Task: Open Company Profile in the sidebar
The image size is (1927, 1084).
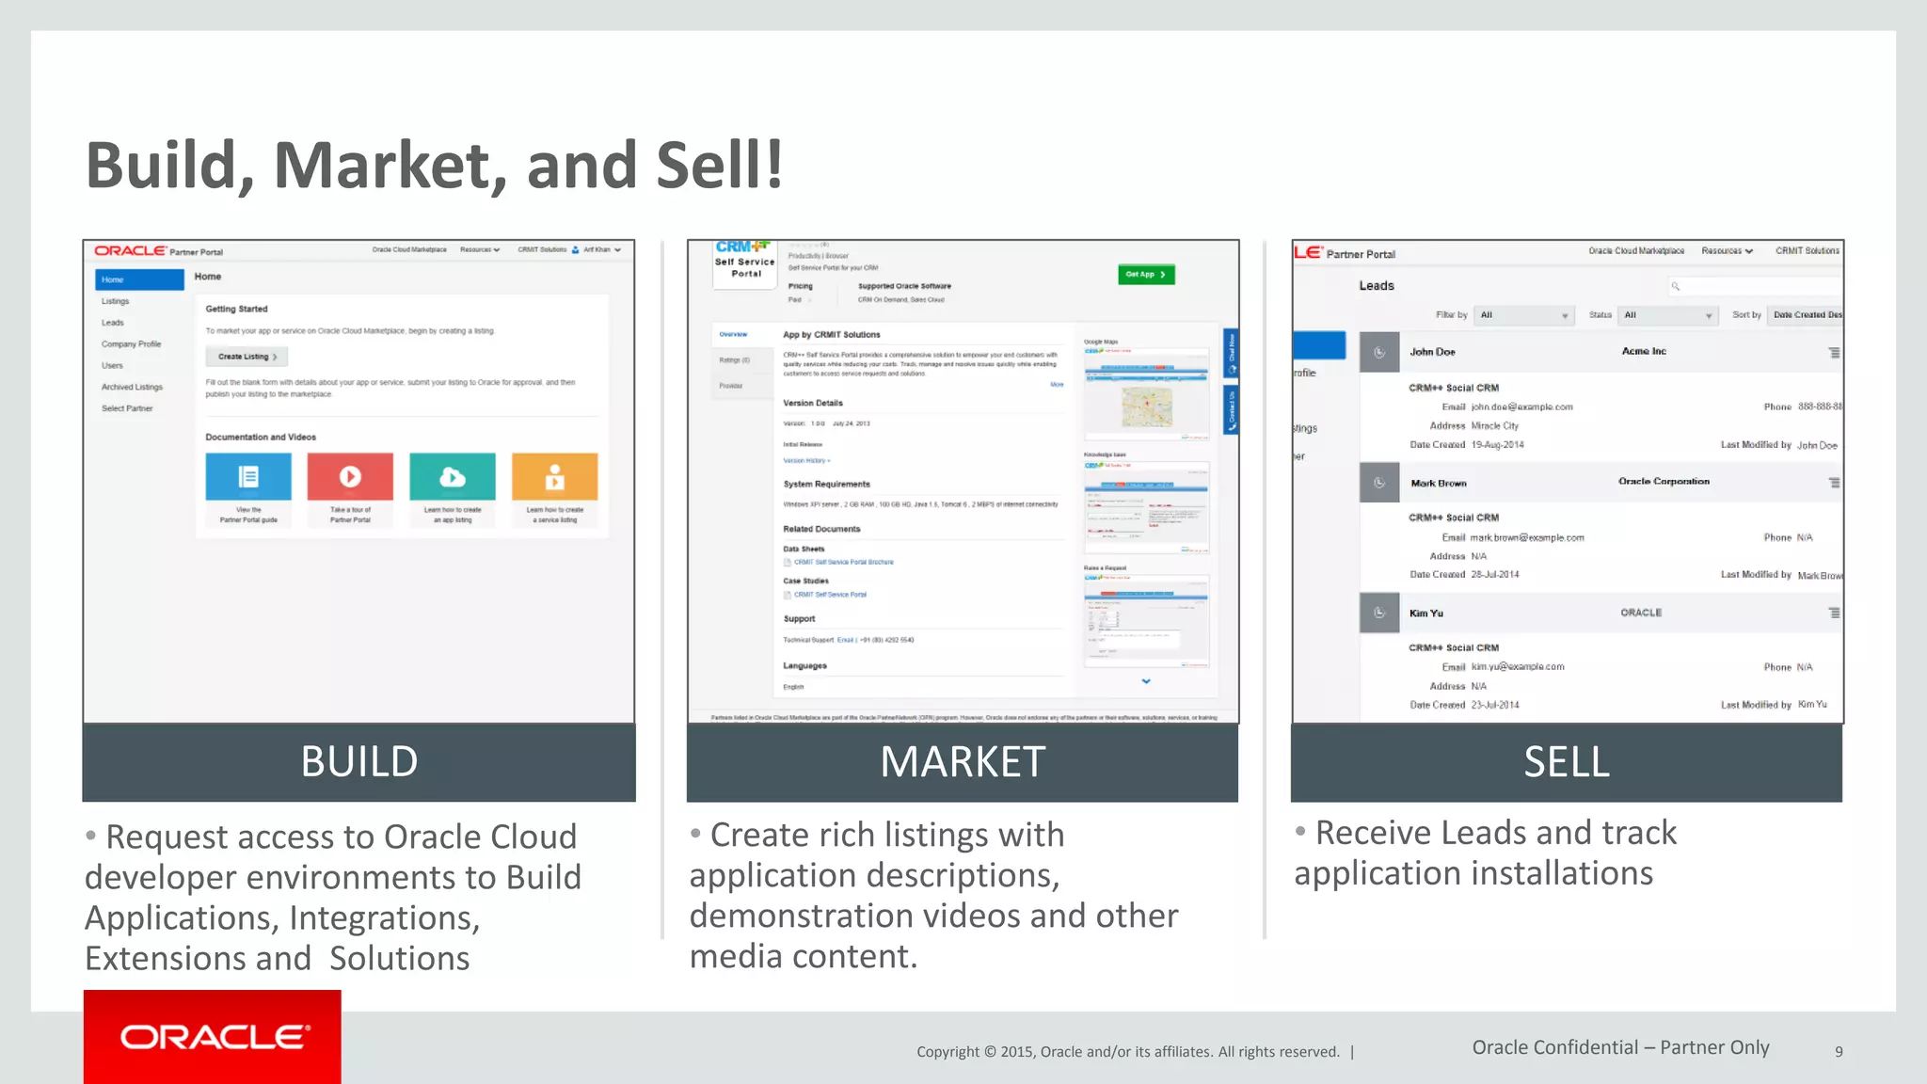Action: [x=132, y=344]
